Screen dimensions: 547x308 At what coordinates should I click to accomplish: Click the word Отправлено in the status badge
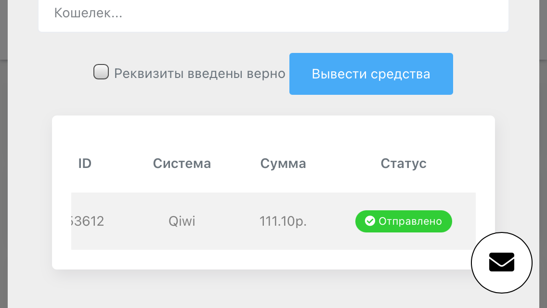click(410, 221)
